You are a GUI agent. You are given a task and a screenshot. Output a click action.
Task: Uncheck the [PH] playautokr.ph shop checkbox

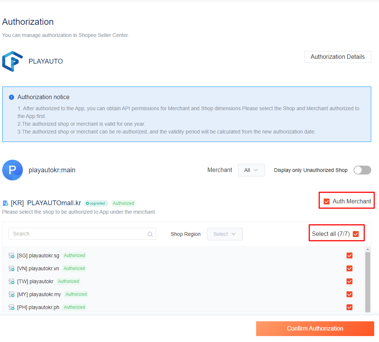349,307
